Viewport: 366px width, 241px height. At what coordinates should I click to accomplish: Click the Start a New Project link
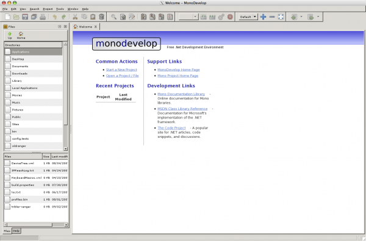(121, 70)
